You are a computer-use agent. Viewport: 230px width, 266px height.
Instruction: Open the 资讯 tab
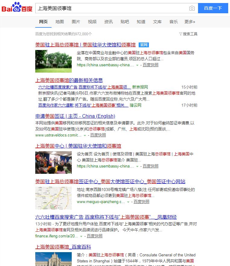click(109, 22)
